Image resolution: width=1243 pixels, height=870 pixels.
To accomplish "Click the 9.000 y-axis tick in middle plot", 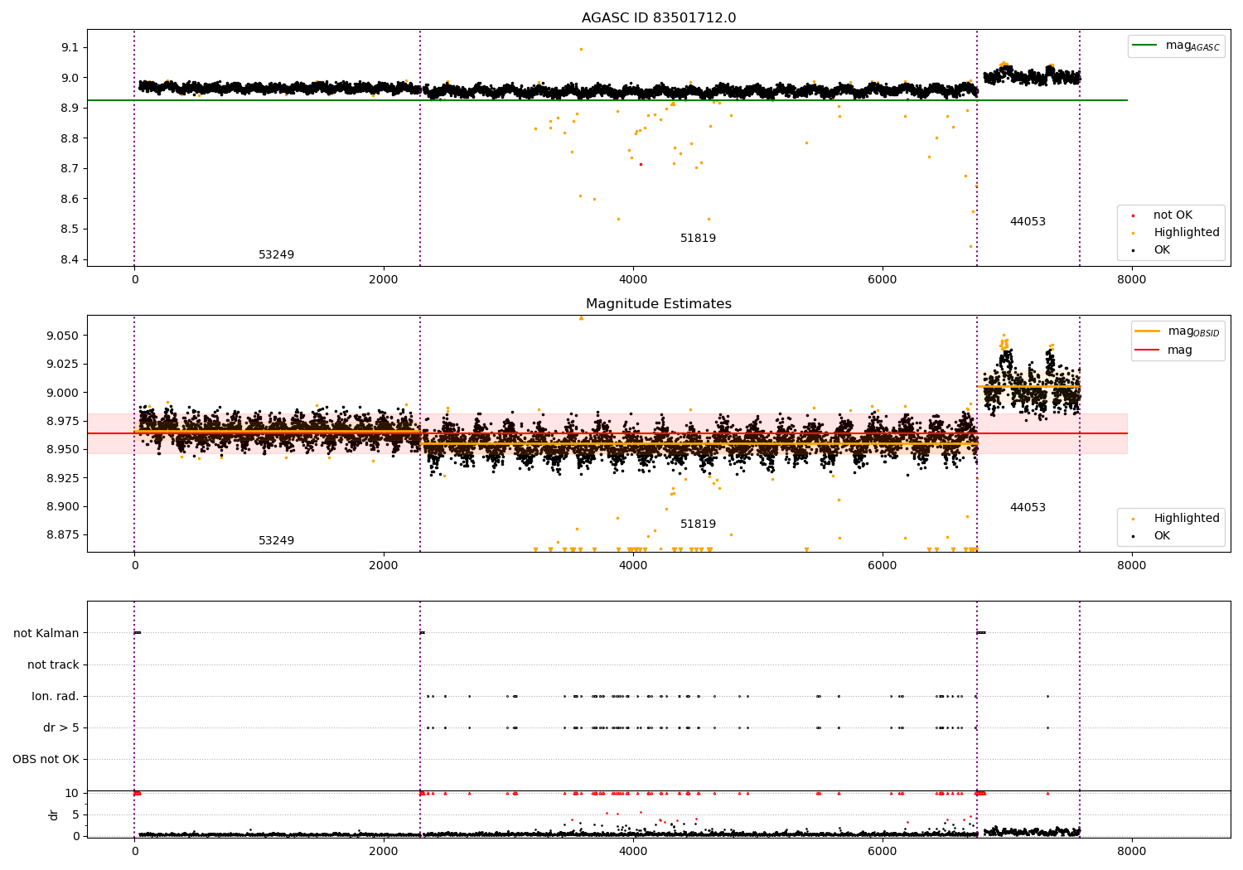I will click(63, 393).
